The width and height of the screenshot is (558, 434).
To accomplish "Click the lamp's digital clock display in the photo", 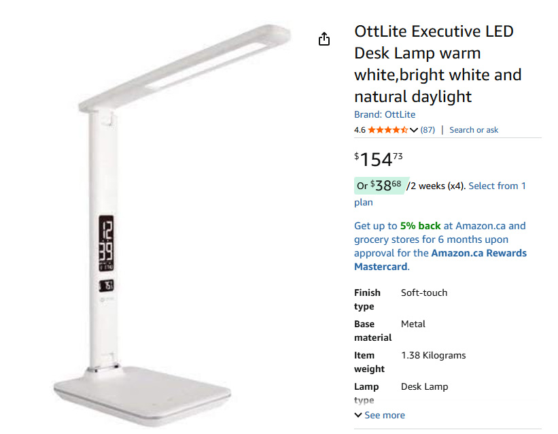I will (107, 243).
